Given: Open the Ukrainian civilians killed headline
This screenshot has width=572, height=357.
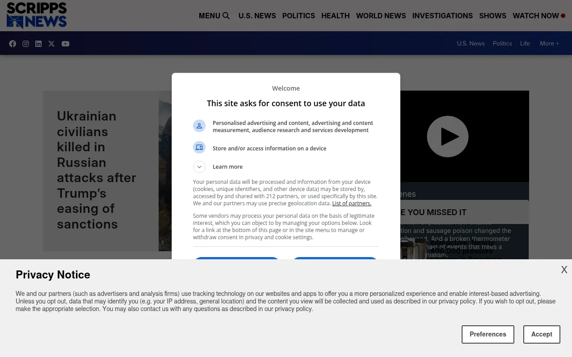Looking at the screenshot, I should point(97,170).
